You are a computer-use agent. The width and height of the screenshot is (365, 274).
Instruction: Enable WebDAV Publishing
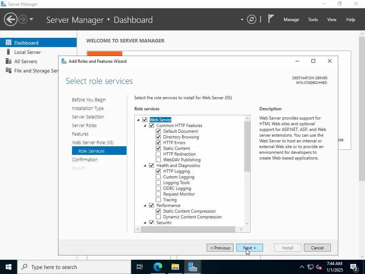pos(158,159)
